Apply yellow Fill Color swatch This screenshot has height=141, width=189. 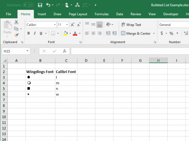[65, 33]
